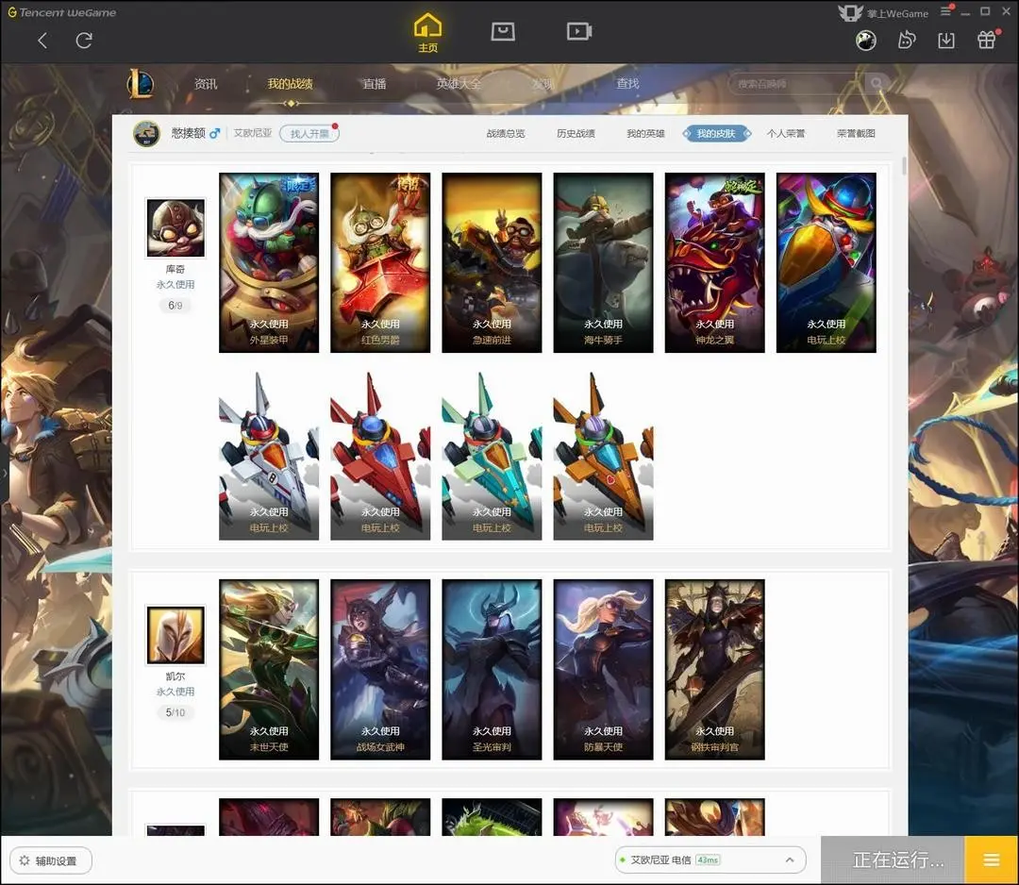Viewport: 1019px width, 885px height.
Task: Select the white 电玩上校 chroma card
Action: (269, 456)
